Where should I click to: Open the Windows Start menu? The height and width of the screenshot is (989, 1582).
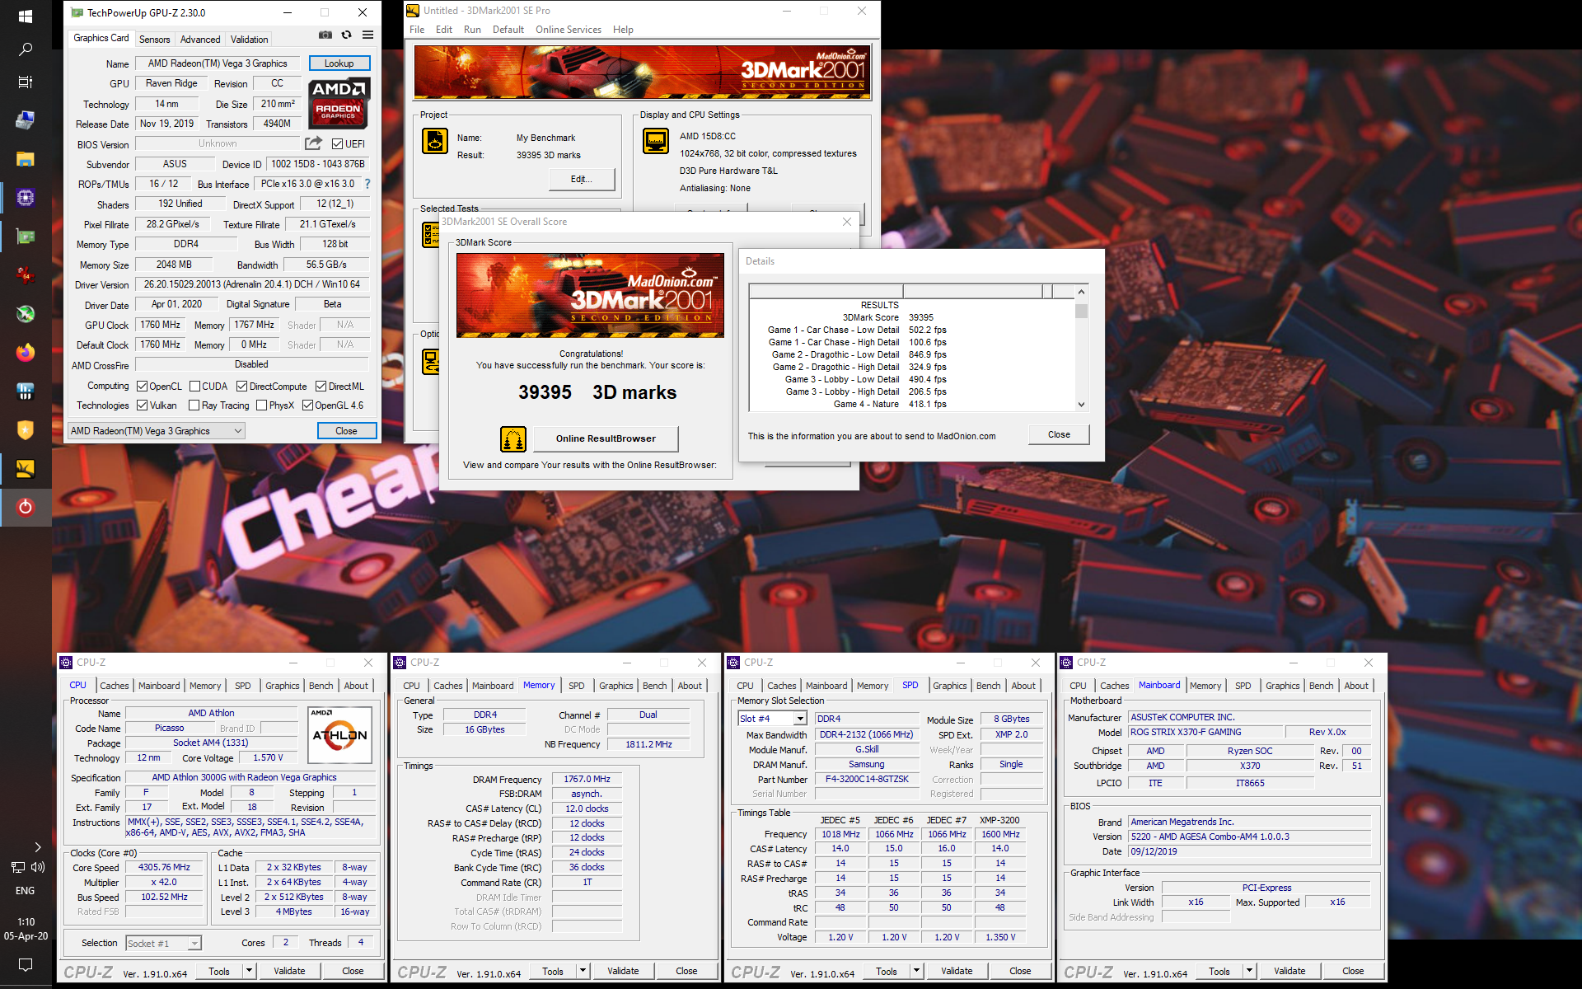[x=26, y=16]
